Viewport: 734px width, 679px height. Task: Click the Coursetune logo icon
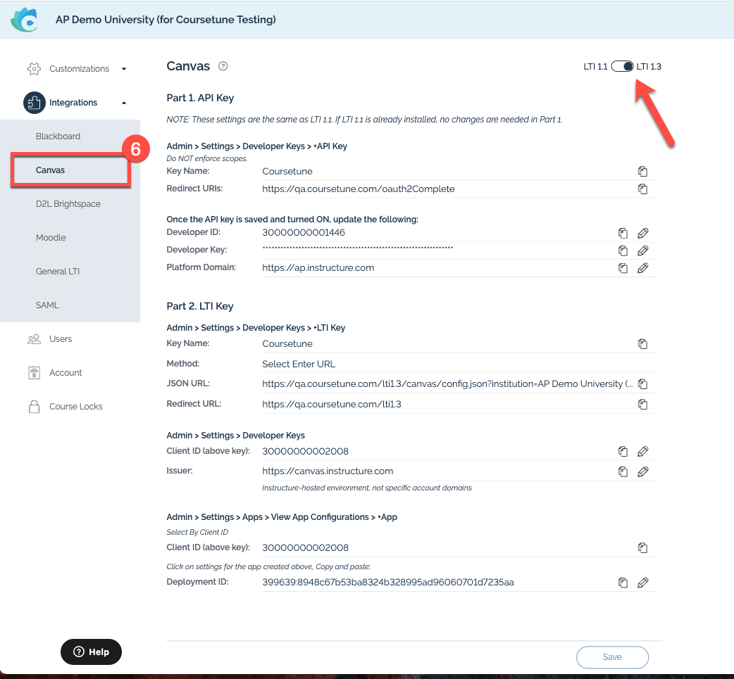tap(25, 20)
